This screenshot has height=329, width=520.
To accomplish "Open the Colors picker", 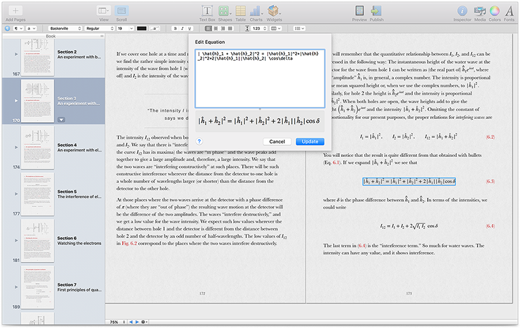I will (495, 11).
